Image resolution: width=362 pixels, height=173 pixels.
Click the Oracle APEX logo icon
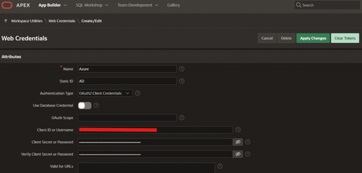7,5
